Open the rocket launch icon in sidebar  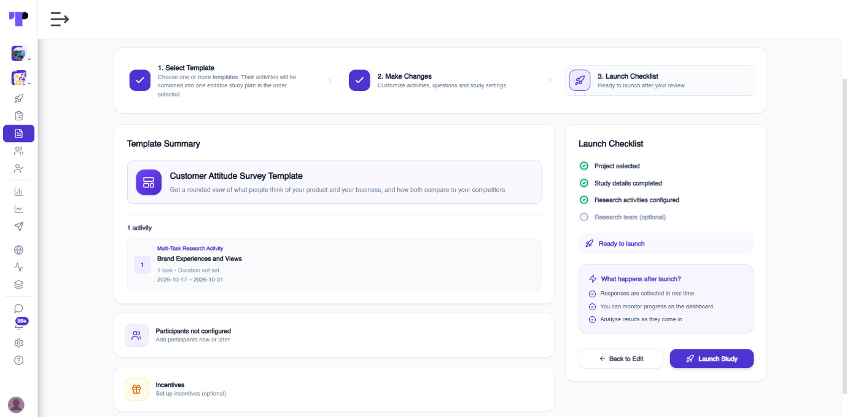18,98
